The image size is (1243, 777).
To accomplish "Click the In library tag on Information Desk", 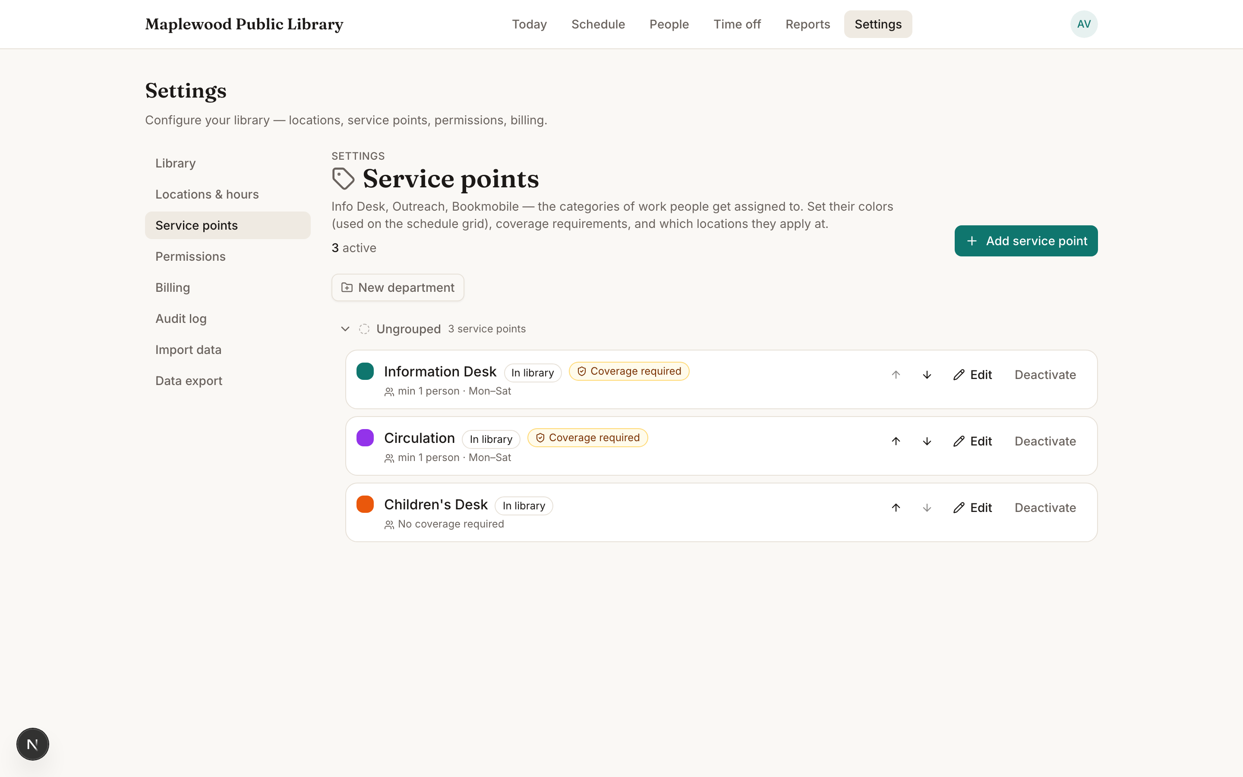I will [532, 373].
